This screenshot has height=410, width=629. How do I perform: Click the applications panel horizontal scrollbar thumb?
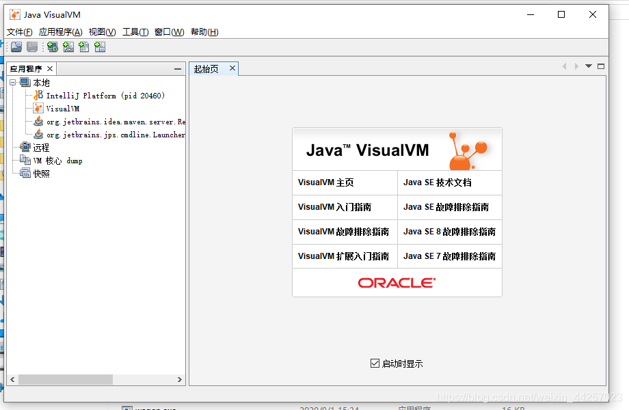(x=66, y=379)
